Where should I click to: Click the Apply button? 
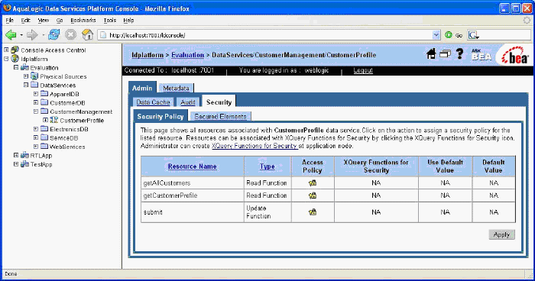501,234
